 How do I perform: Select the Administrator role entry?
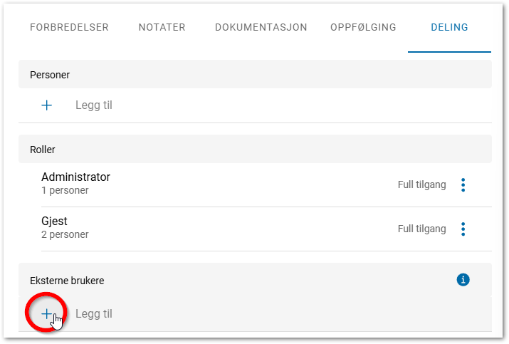(76, 177)
